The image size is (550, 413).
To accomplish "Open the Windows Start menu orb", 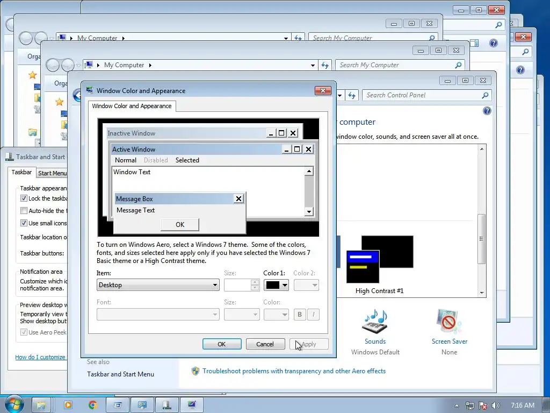I will [14, 404].
